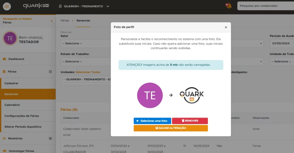Click the Pesquisar por colaborador search field
Viewport: 294px width, 153px height.
pos(265,6)
